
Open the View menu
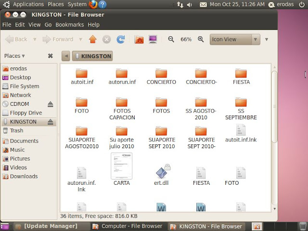click(35, 25)
